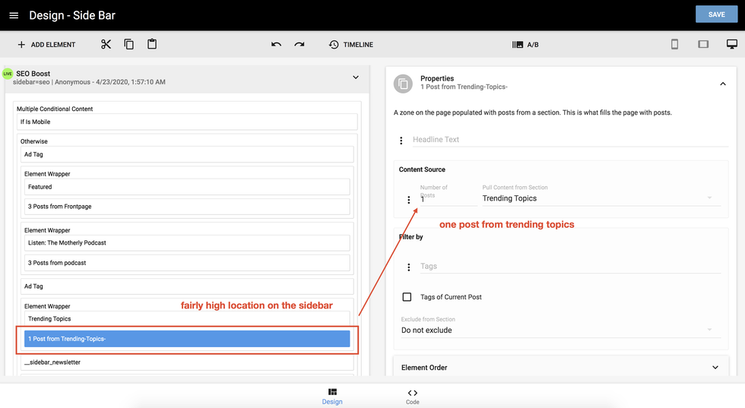745x408 pixels.
Task: Switch to desktop monitor preview
Action: point(731,44)
